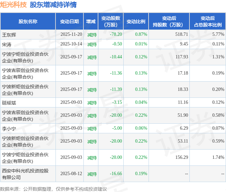Click the 数据来源 footer note
The image size is (226, 192).
53,189
